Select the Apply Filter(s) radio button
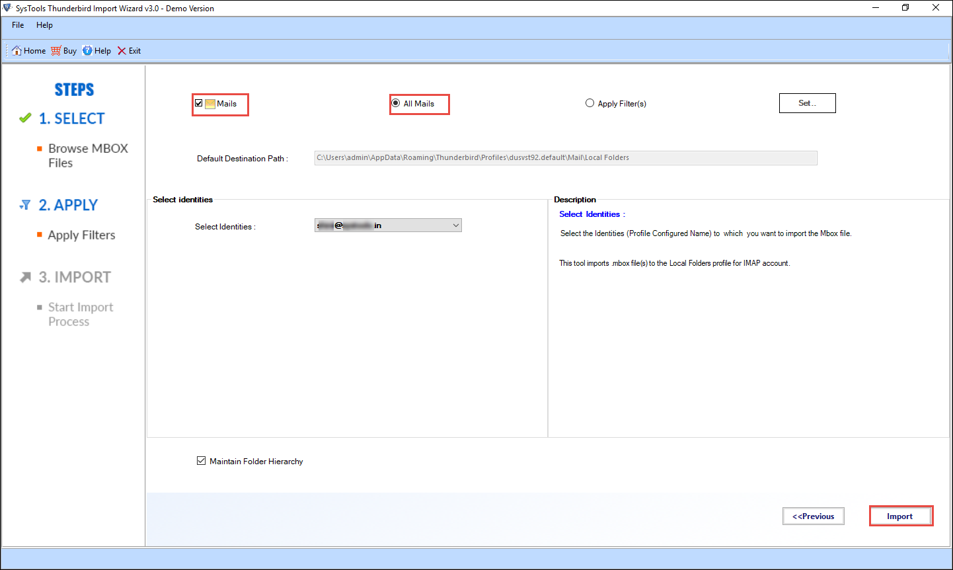The width and height of the screenshot is (953, 570). [590, 103]
